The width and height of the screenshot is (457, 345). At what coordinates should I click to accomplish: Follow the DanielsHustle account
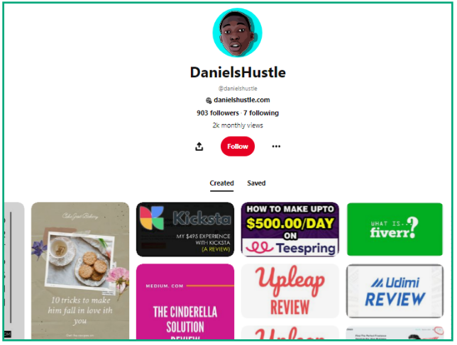(238, 147)
